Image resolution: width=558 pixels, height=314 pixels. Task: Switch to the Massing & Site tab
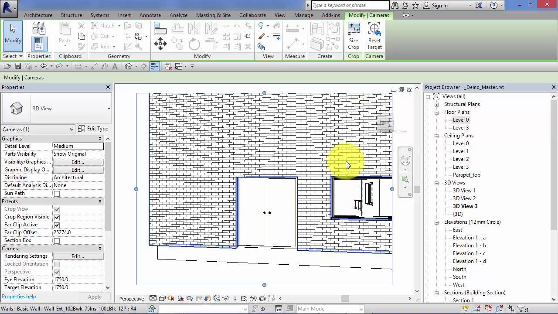[x=213, y=15]
